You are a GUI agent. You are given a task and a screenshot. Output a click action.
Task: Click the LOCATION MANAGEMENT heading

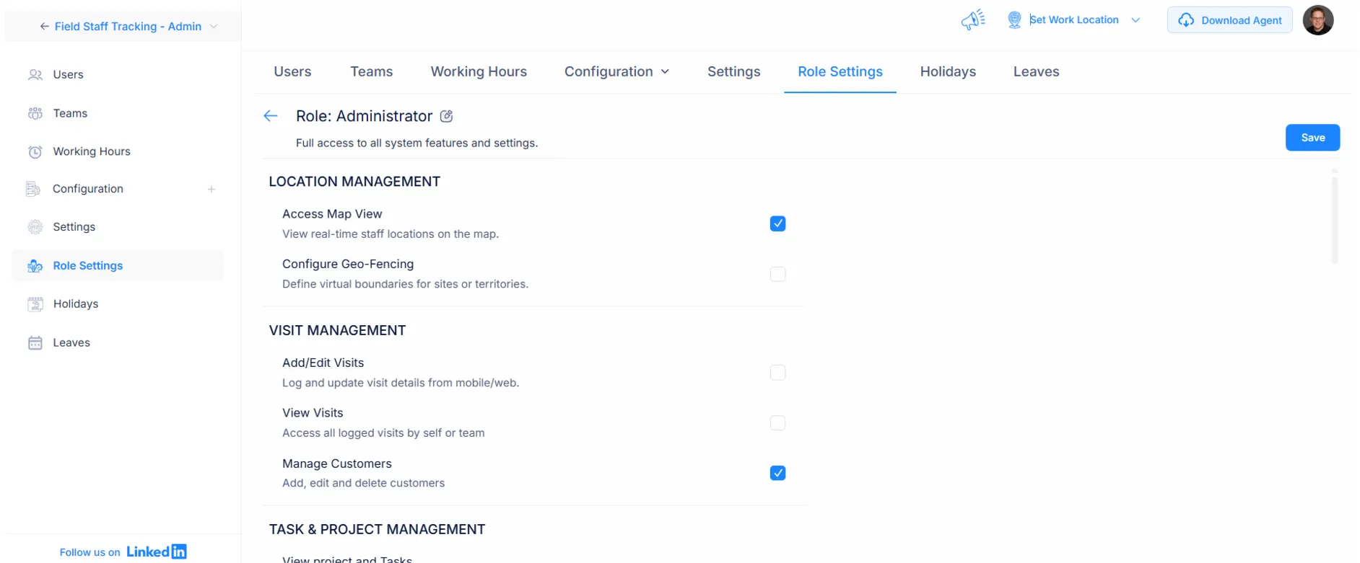pos(354,182)
